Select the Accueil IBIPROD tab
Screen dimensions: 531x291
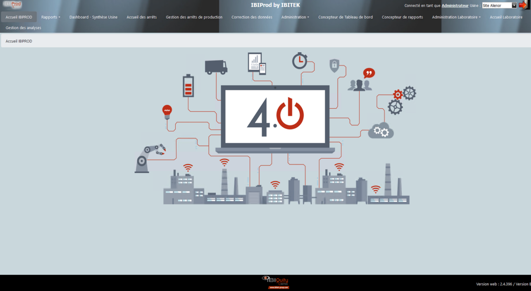click(19, 17)
